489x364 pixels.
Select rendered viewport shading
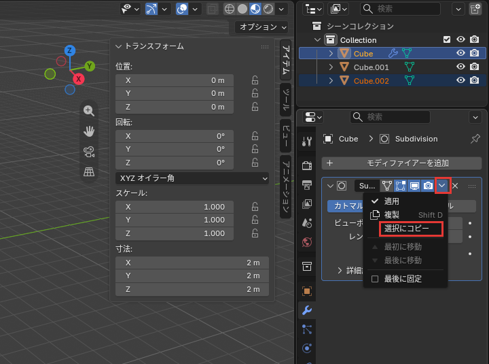[x=268, y=9]
